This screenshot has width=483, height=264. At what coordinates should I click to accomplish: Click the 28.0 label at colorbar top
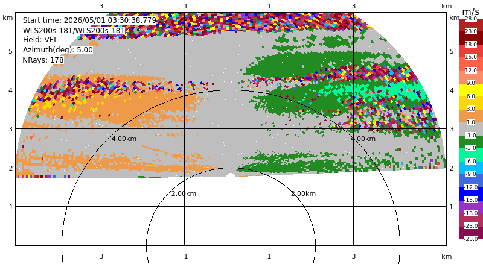click(471, 19)
